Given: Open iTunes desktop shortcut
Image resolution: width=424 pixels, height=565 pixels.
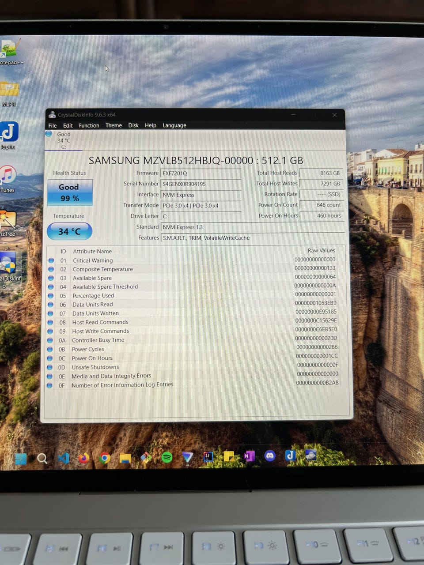Looking at the screenshot, I should [x=8, y=179].
